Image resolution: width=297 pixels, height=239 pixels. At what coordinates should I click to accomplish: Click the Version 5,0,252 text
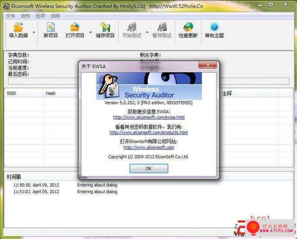coord(148,103)
